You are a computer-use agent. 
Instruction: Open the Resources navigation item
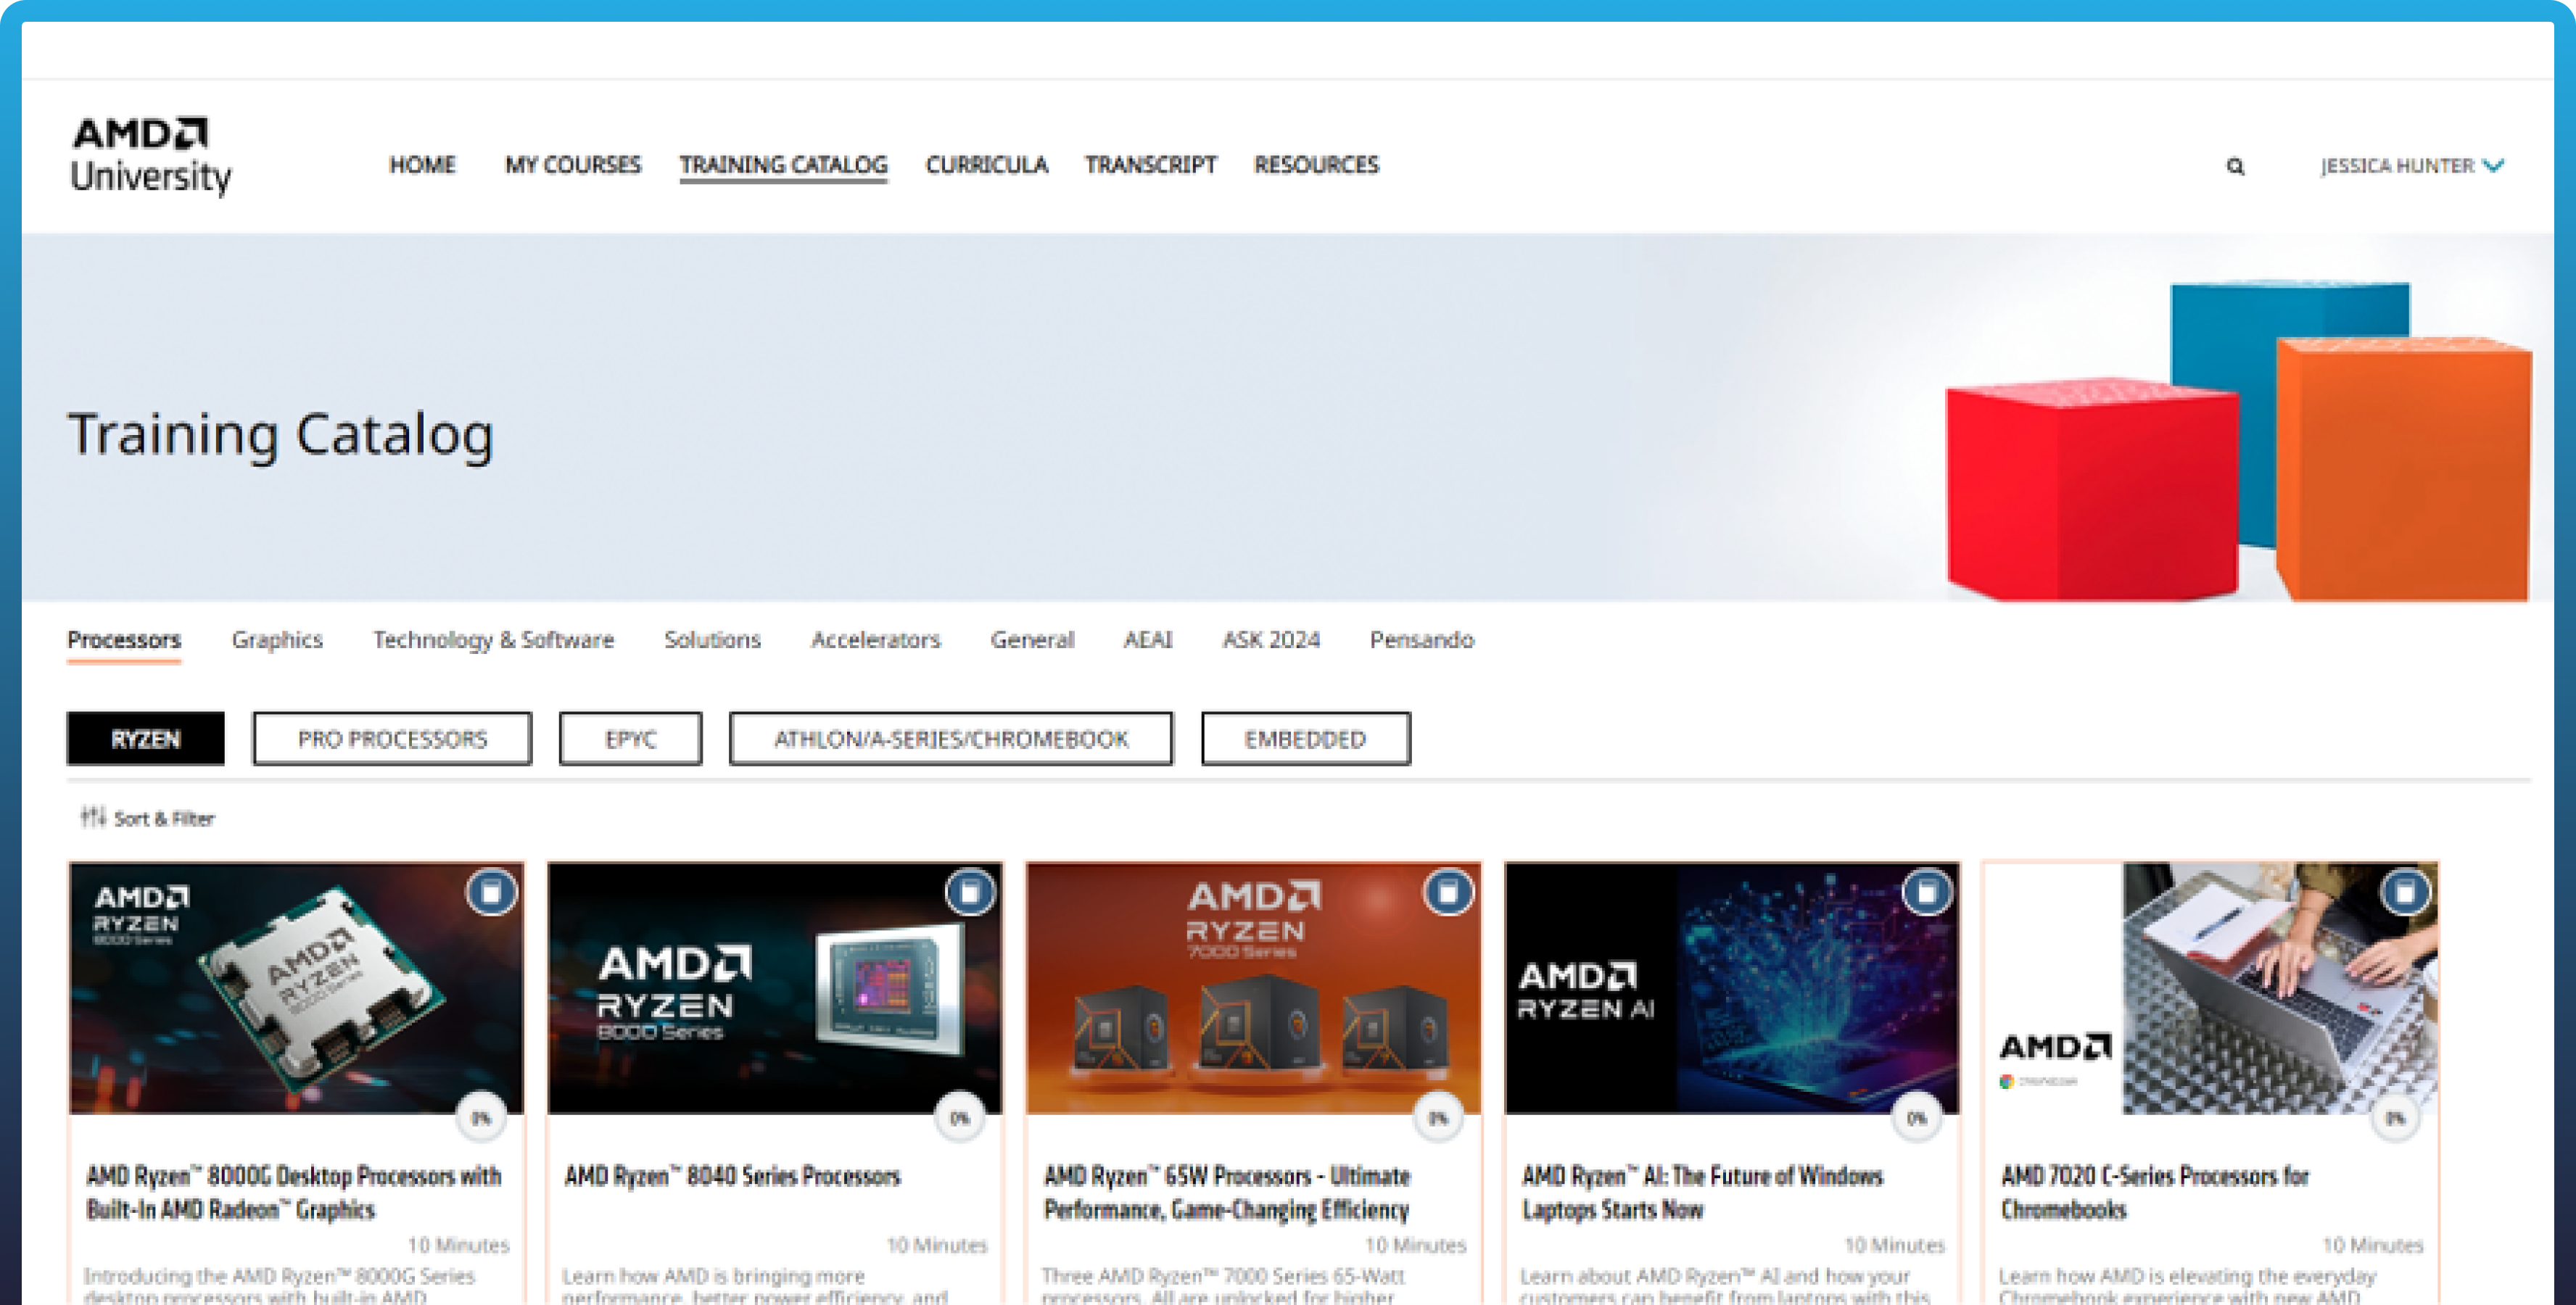[x=1316, y=165]
